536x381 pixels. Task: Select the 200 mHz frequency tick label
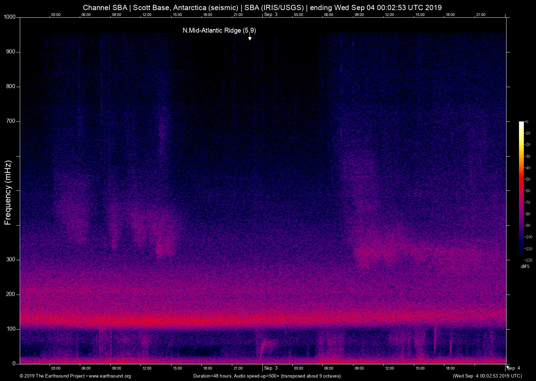(x=11, y=294)
